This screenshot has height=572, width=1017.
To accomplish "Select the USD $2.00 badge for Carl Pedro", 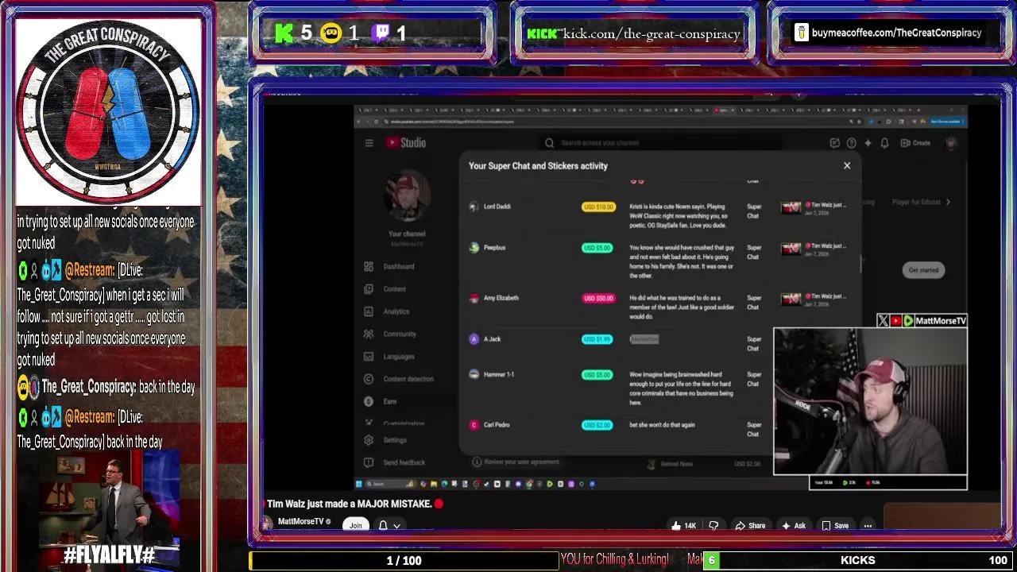I will [597, 425].
